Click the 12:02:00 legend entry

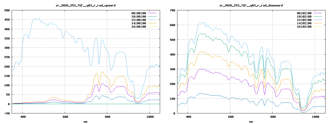(304, 20)
